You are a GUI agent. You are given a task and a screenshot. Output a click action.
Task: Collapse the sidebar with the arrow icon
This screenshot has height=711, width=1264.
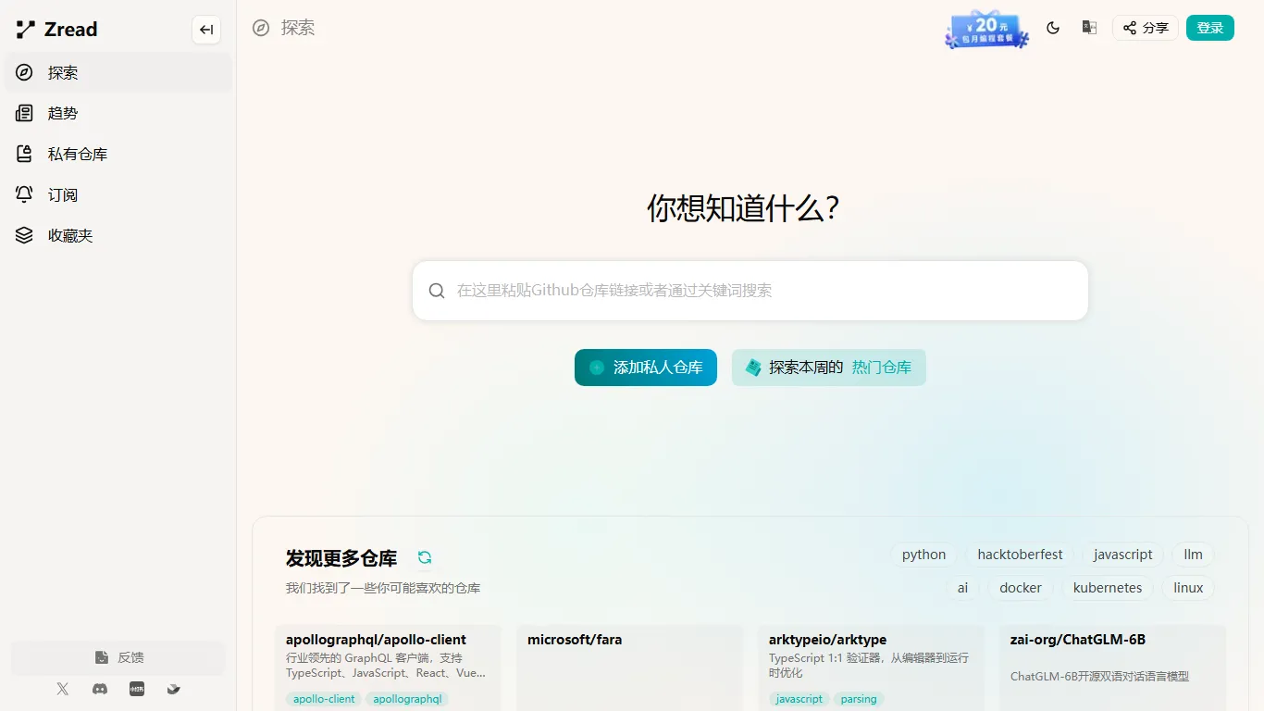pyautogui.click(x=205, y=29)
